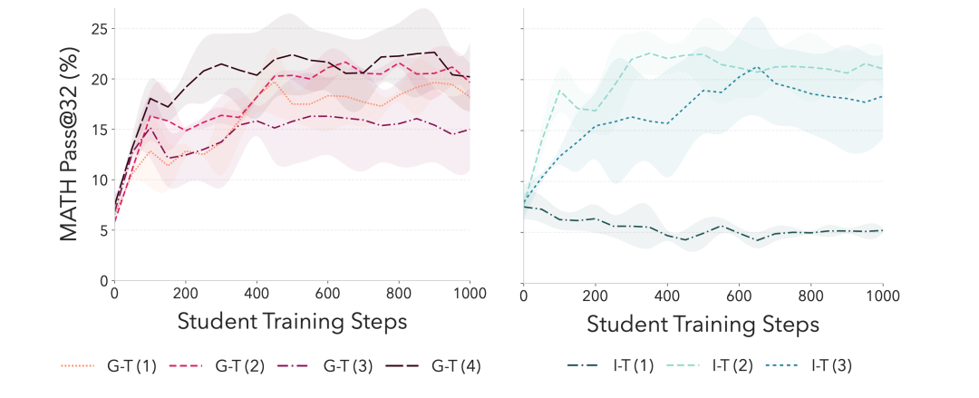Image resolution: width=979 pixels, height=398 pixels.
Task: Toggle the G-T (3) legend label
Action: pyautogui.click(x=350, y=366)
